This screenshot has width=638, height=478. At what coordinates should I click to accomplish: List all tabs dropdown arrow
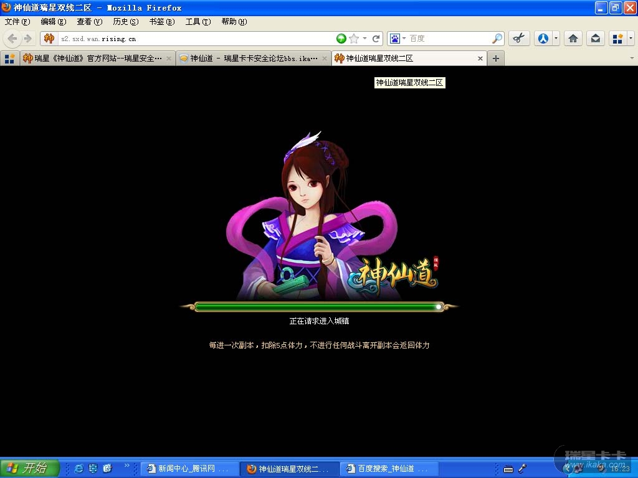coord(632,59)
